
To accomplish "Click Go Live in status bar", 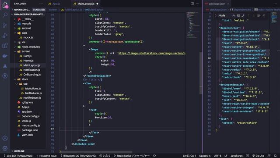I will (259, 156).
